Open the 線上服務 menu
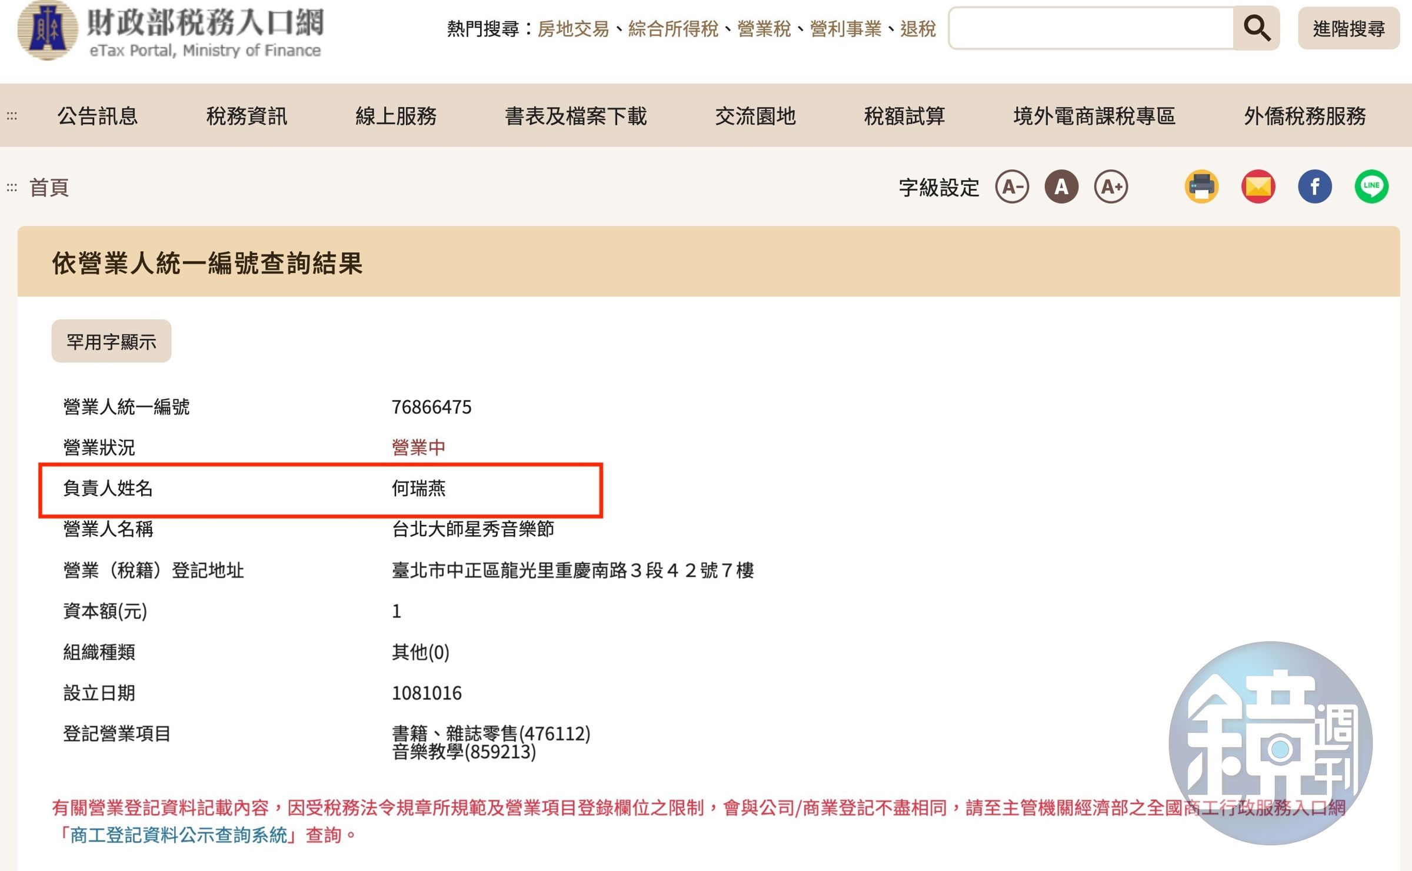1412x871 pixels. click(396, 116)
